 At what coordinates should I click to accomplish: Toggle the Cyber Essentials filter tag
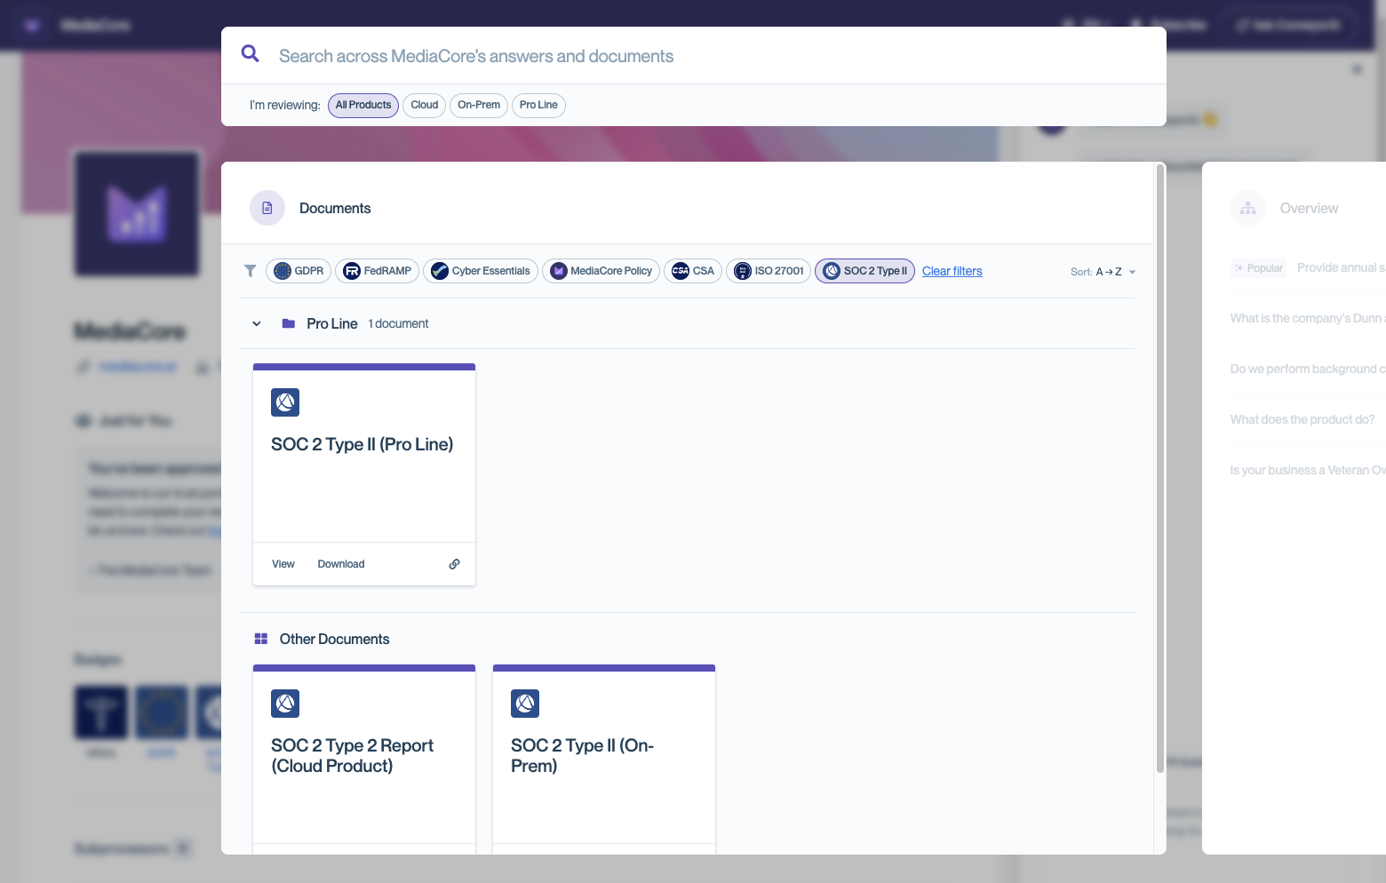point(481,271)
